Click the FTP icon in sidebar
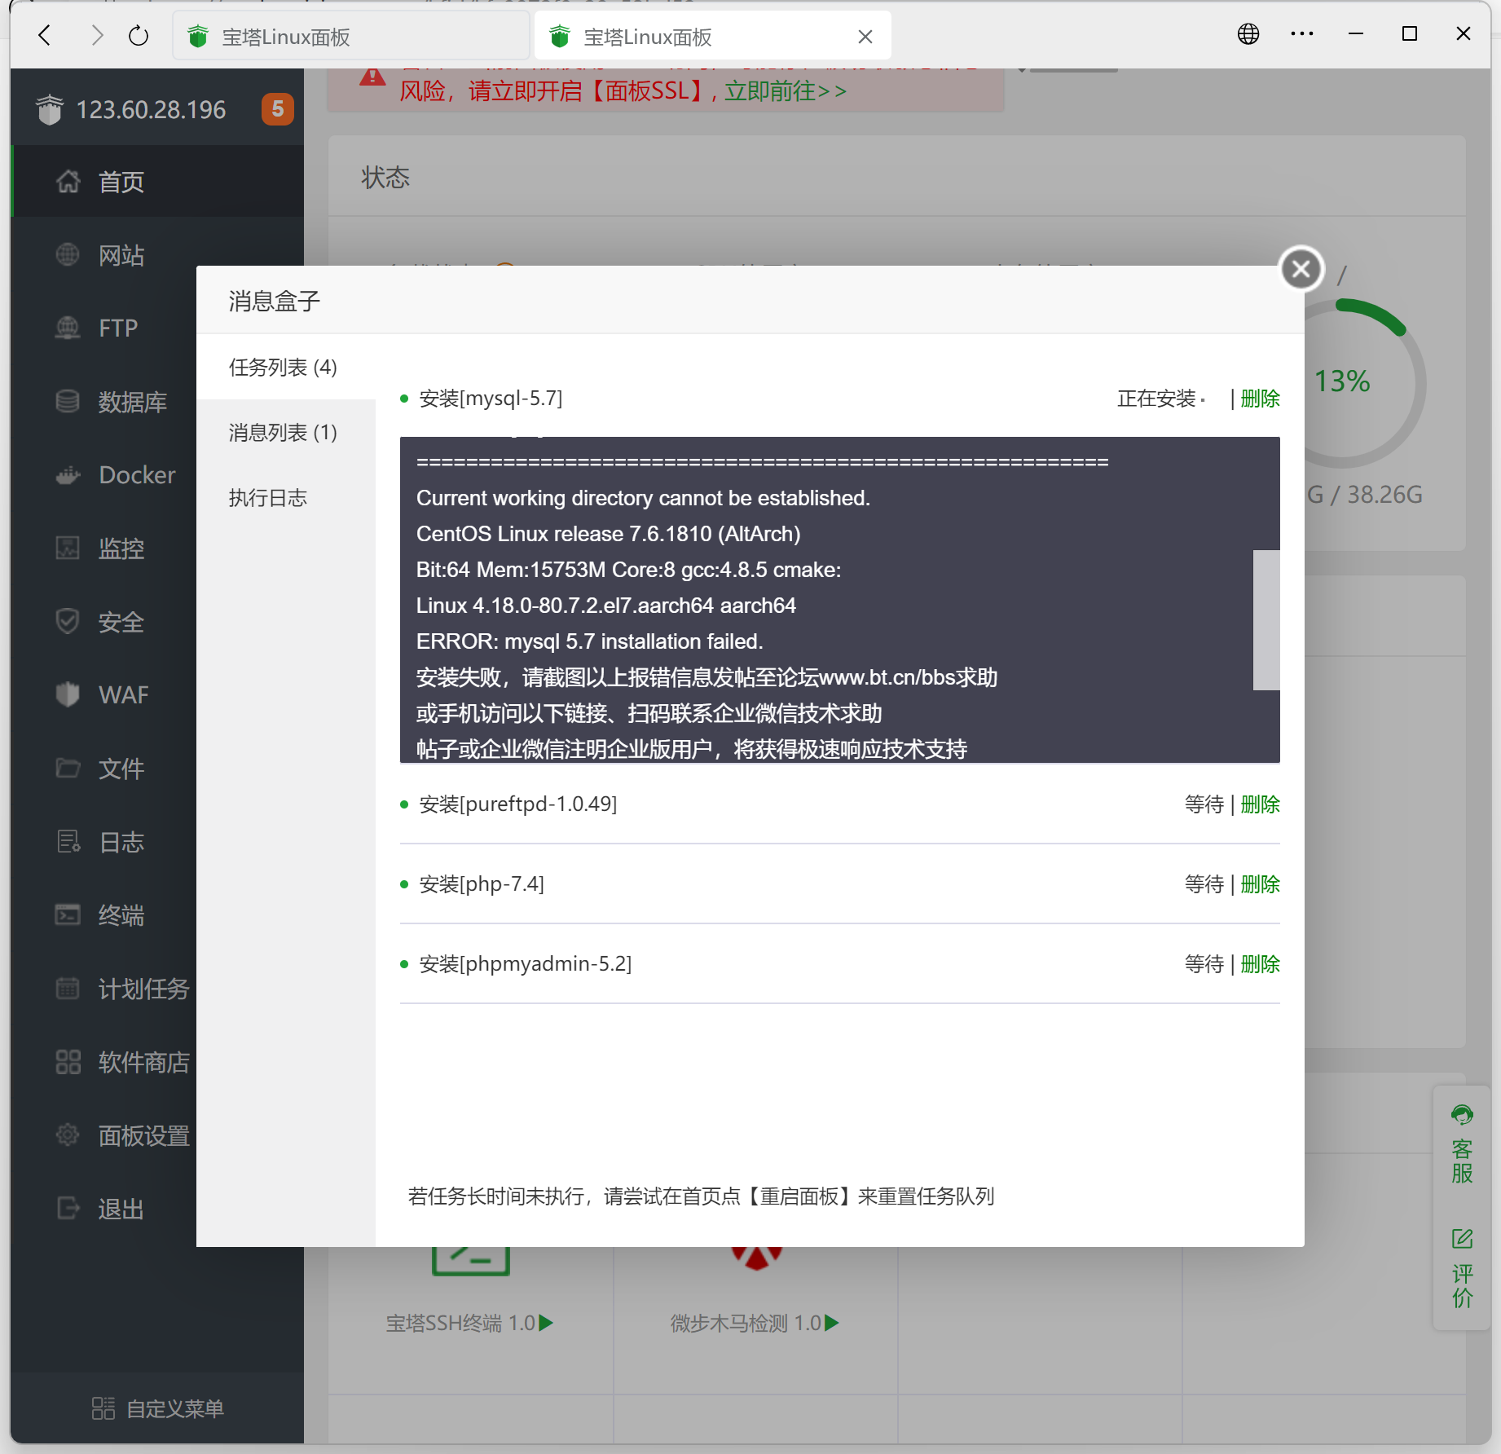The height and width of the screenshot is (1454, 1501). 68,328
